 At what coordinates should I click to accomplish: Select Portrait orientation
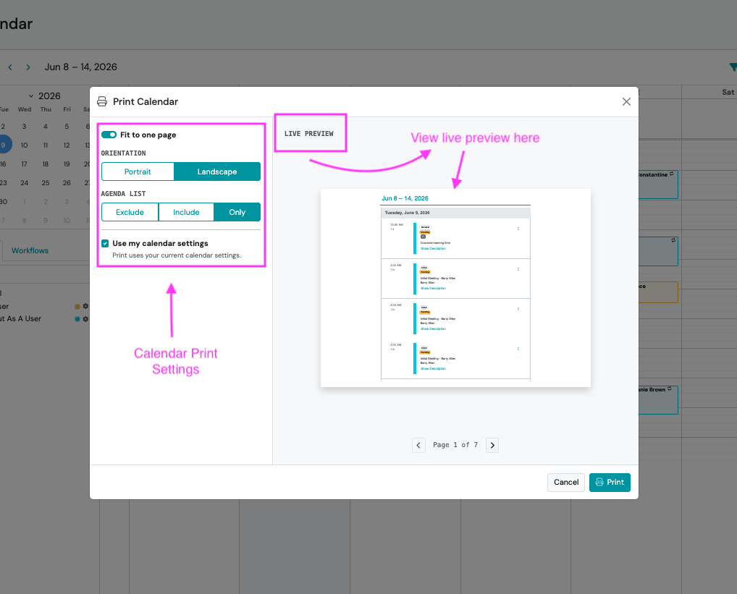[x=138, y=171]
